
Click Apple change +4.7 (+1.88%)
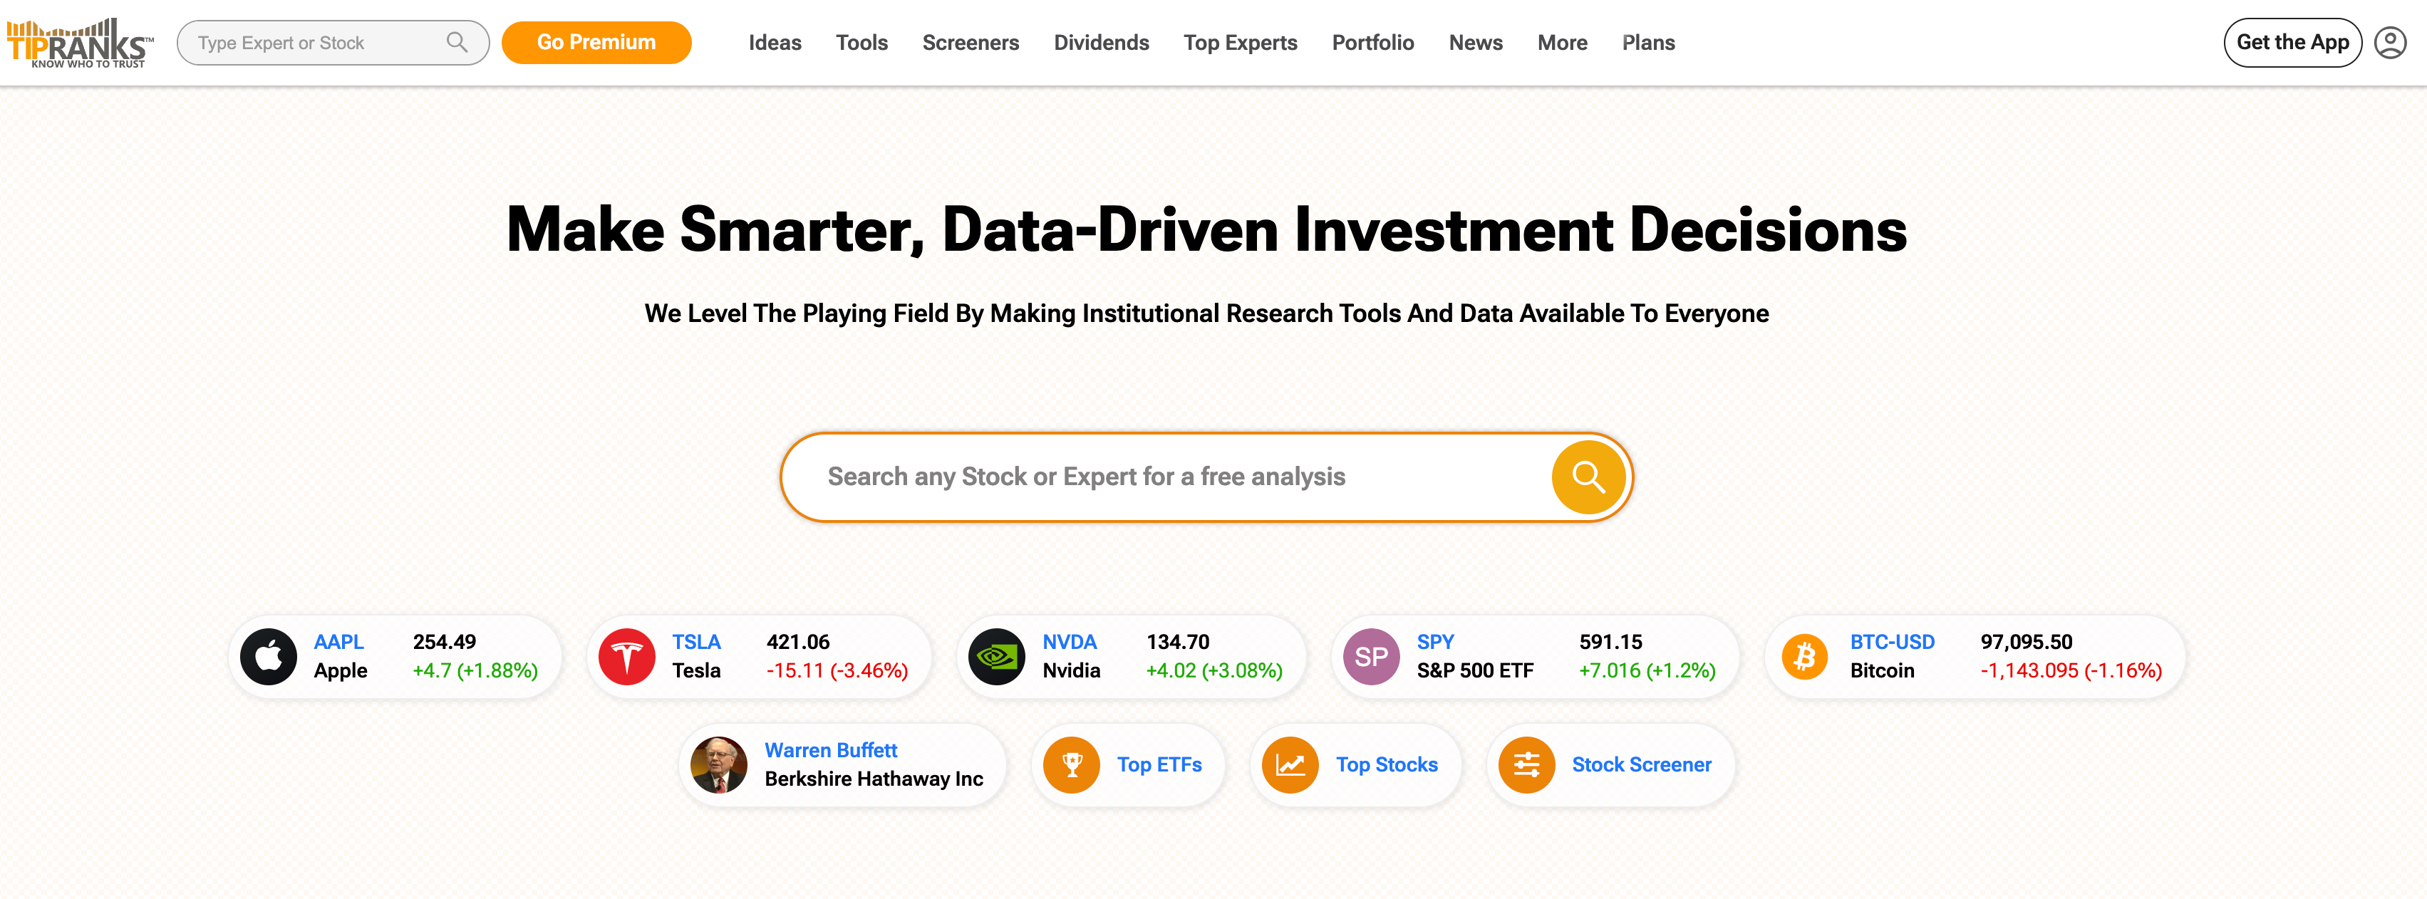point(475,671)
